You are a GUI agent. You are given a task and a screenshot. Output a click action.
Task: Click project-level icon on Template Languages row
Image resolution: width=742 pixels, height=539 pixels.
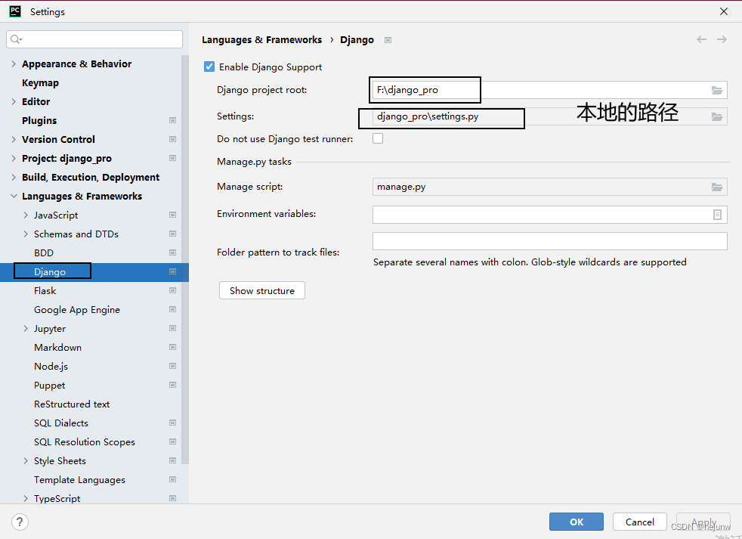pos(173,480)
